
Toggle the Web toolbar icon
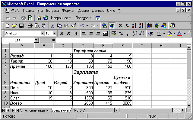pos(112,26)
